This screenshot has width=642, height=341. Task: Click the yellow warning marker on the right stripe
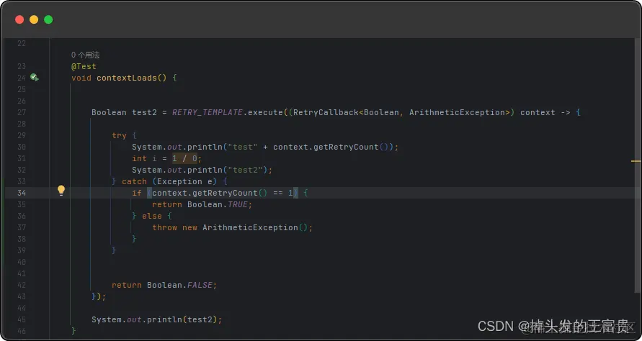[636, 161]
